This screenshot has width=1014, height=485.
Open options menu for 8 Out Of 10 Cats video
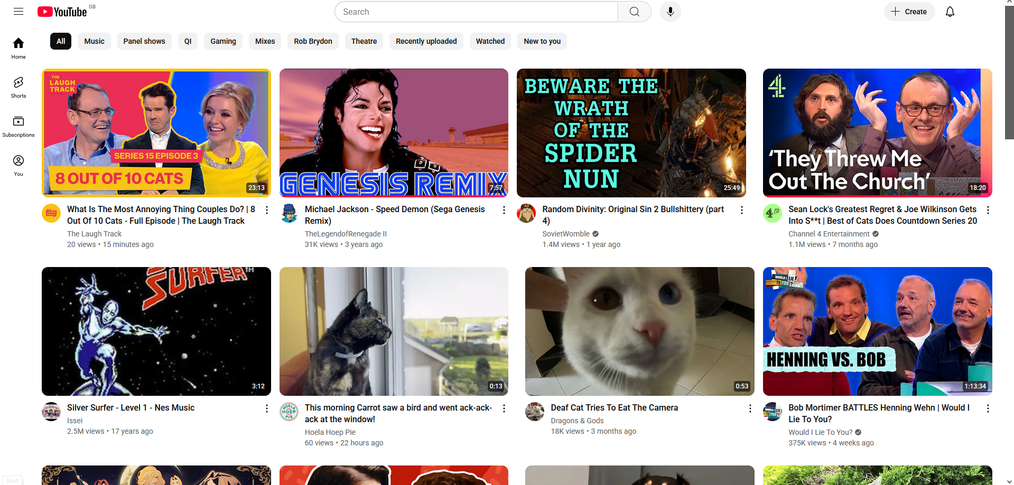pyautogui.click(x=267, y=210)
